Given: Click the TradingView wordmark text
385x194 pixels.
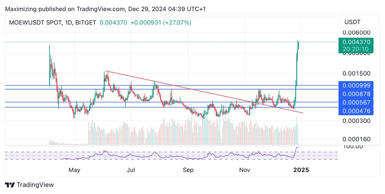Looking at the screenshot, I should point(35,185).
